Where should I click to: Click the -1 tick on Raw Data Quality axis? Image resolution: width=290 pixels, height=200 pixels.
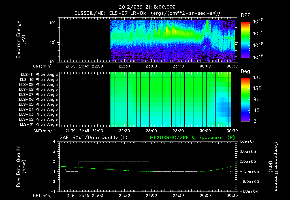coord(53,192)
